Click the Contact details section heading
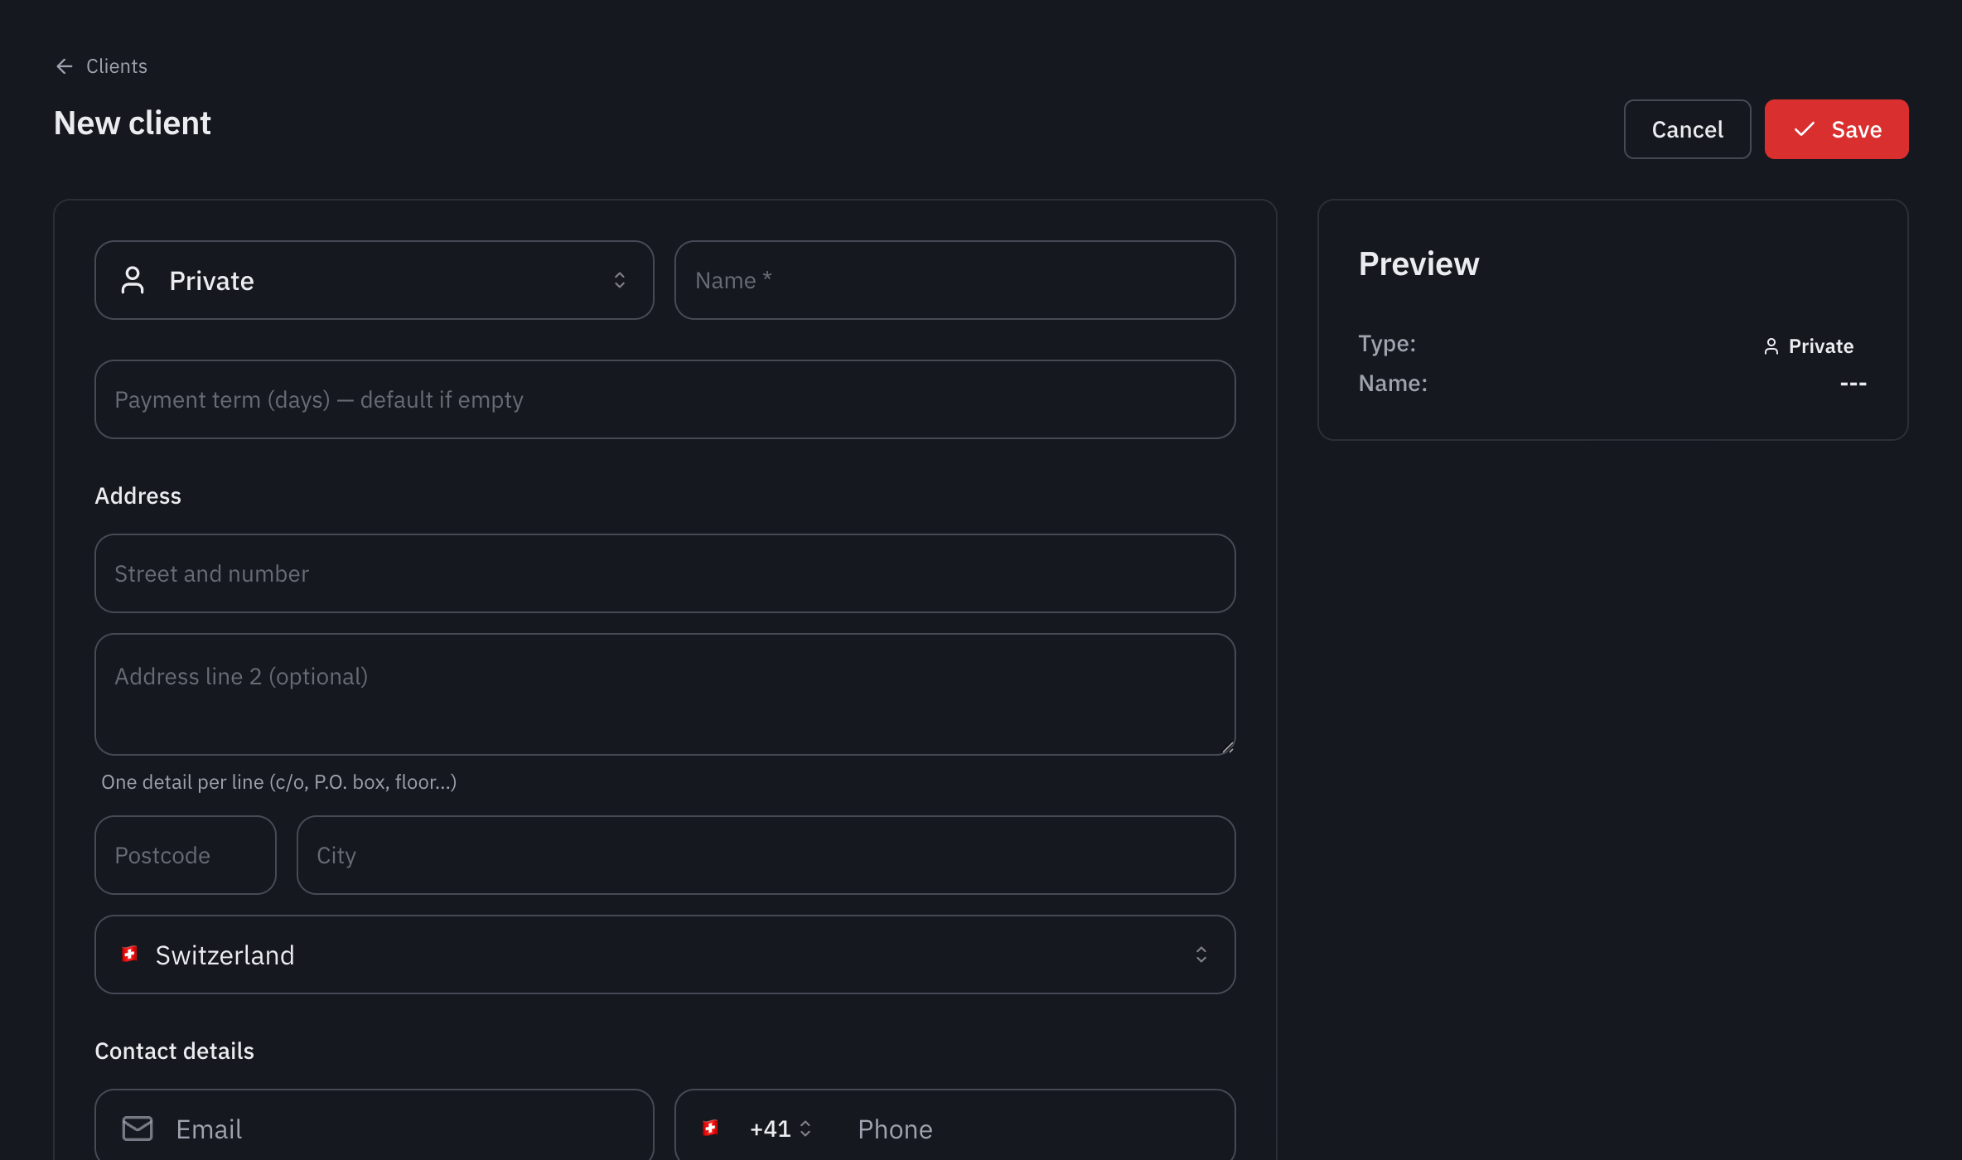 point(174,1051)
